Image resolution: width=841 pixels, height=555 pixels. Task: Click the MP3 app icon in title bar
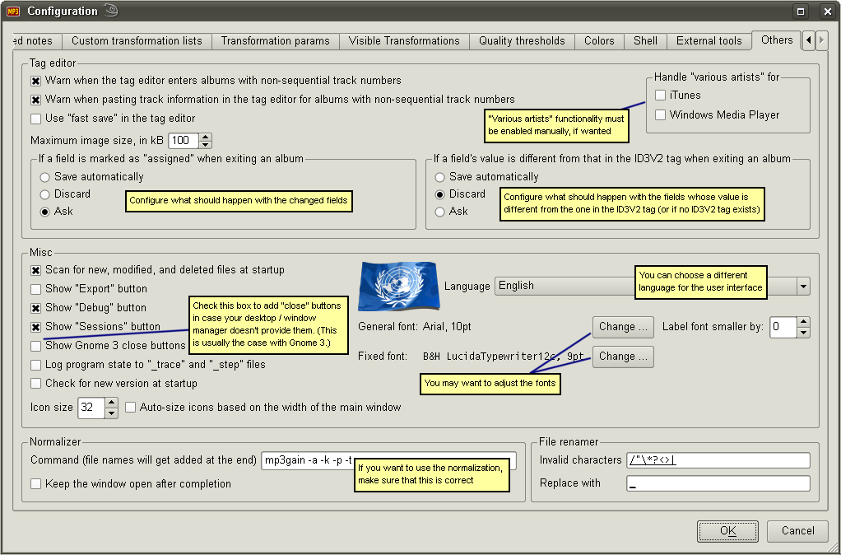[12, 12]
